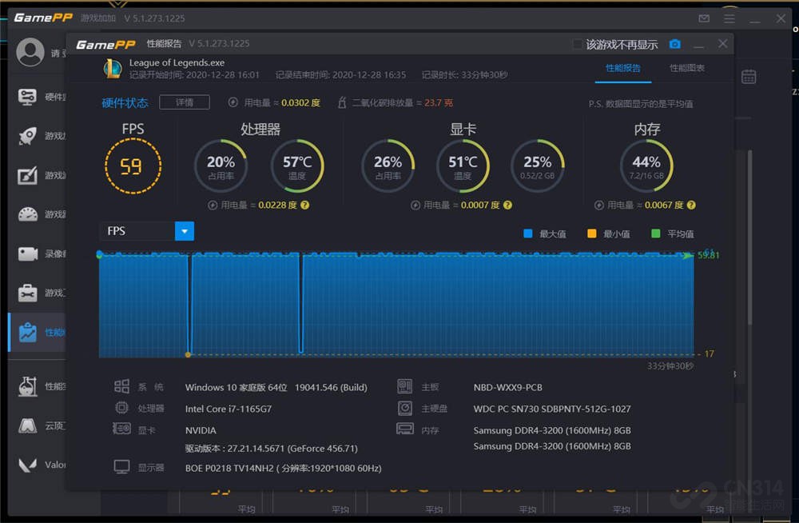
Task: Open the calendar icon behind the report
Action: click(749, 77)
